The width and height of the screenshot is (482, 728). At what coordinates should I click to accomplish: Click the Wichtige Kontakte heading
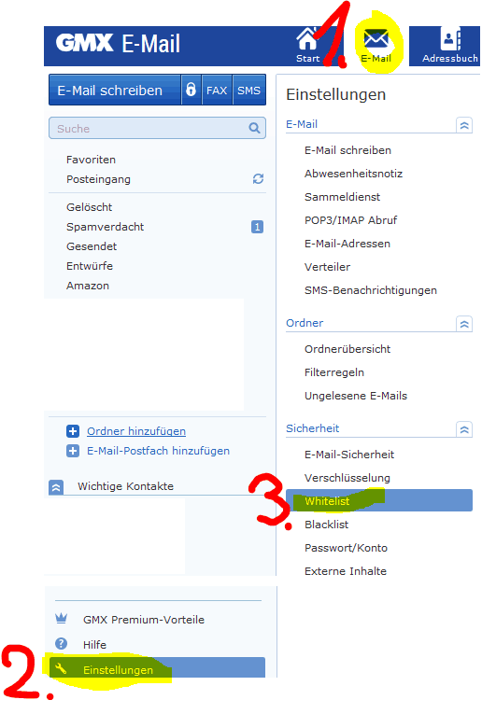click(125, 486)
